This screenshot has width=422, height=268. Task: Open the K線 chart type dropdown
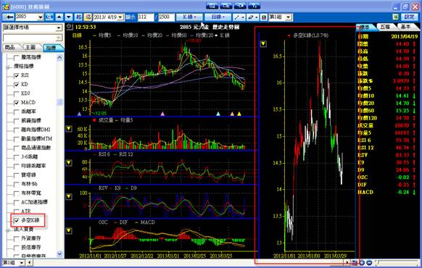coord(189,17)
